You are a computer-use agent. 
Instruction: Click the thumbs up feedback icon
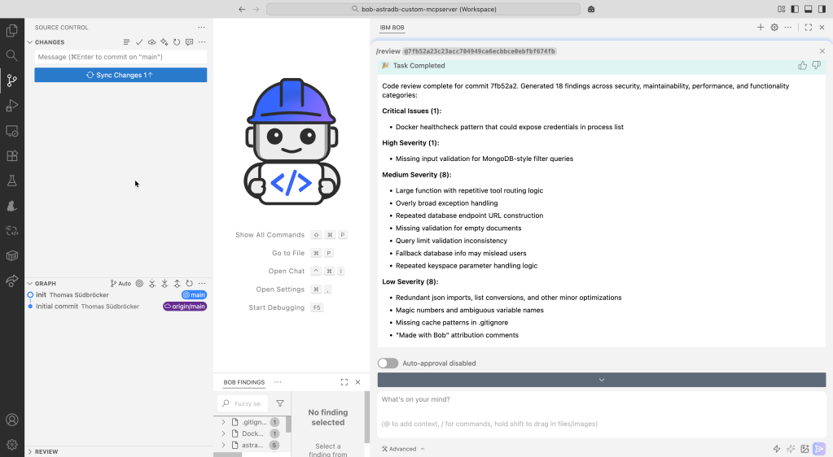click(803, 66)
